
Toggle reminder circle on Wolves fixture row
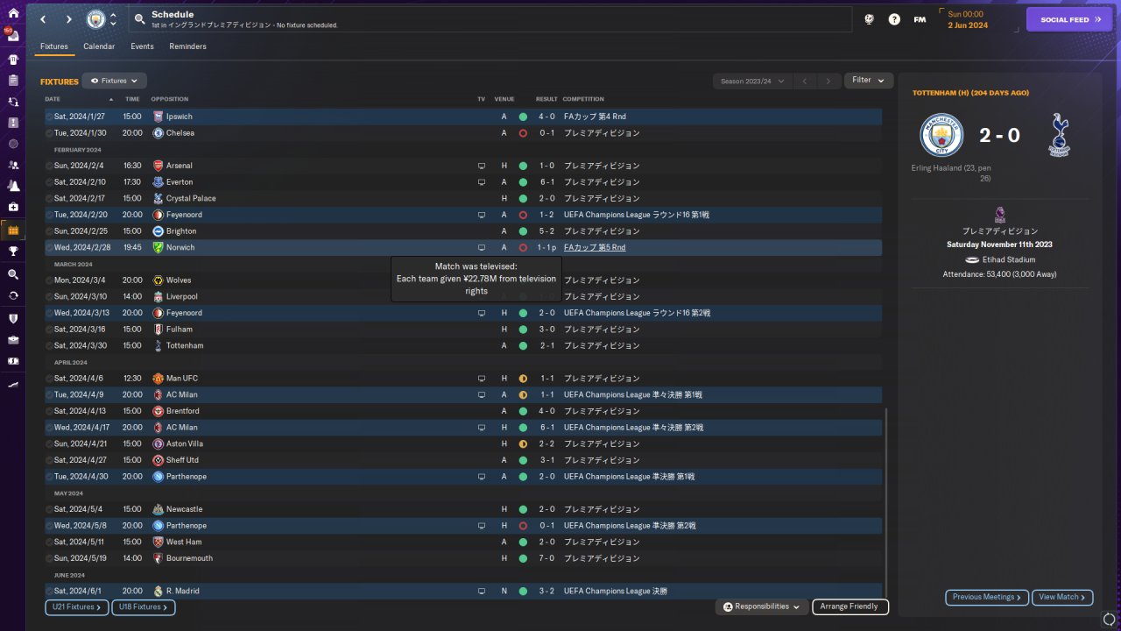(49, 280)
